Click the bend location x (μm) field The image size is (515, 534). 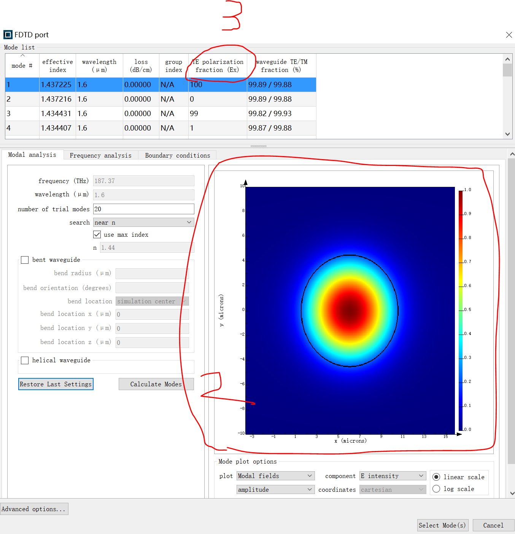click(x=152, y=314)
